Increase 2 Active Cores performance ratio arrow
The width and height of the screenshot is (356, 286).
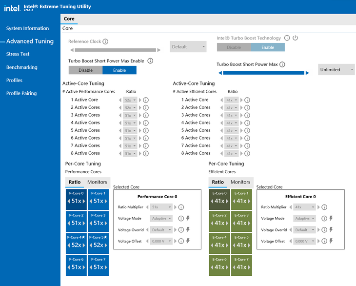pyautogui.click(x=140, y=108)
